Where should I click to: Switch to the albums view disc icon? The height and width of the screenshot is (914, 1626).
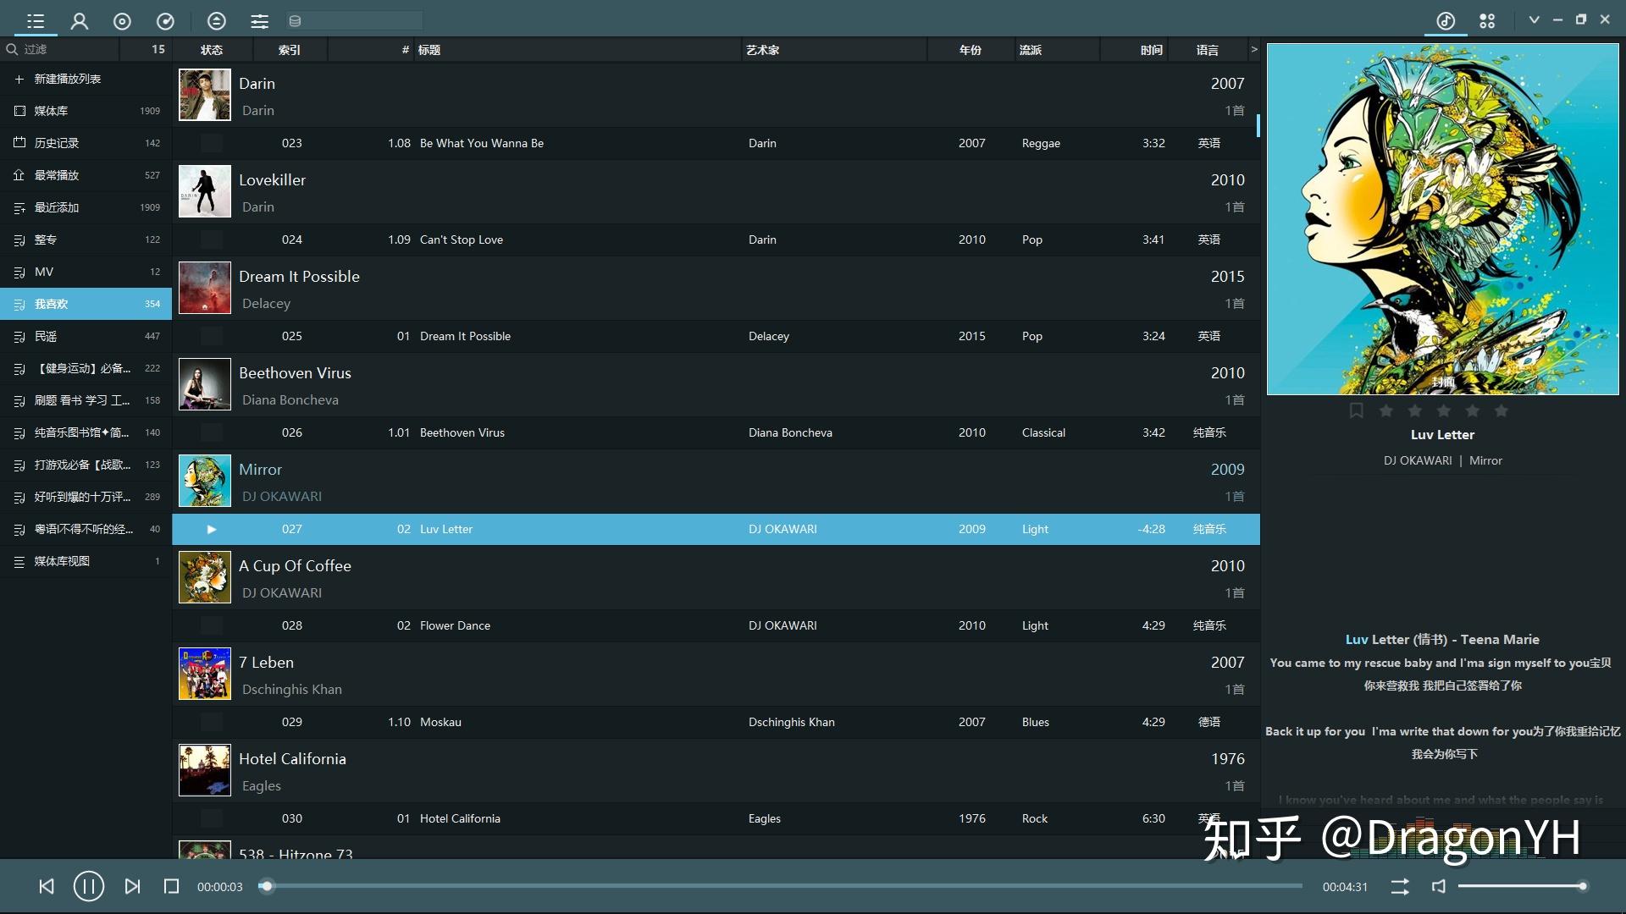(123, 20)
